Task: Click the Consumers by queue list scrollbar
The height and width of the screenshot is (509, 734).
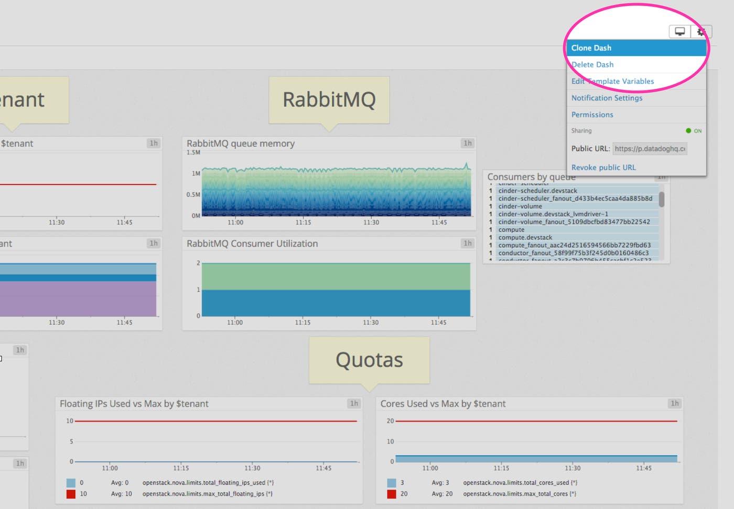Action: click(x=662, y=200)
